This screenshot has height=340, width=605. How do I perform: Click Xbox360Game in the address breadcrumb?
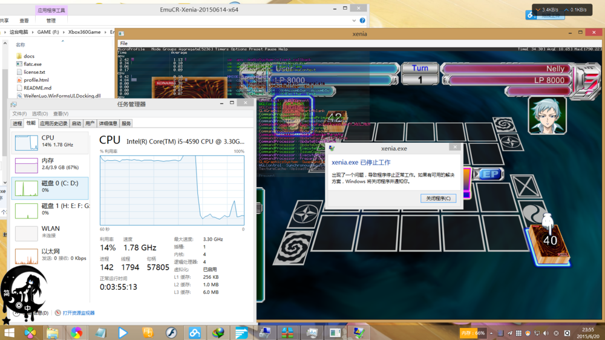[x=84, y=32]
